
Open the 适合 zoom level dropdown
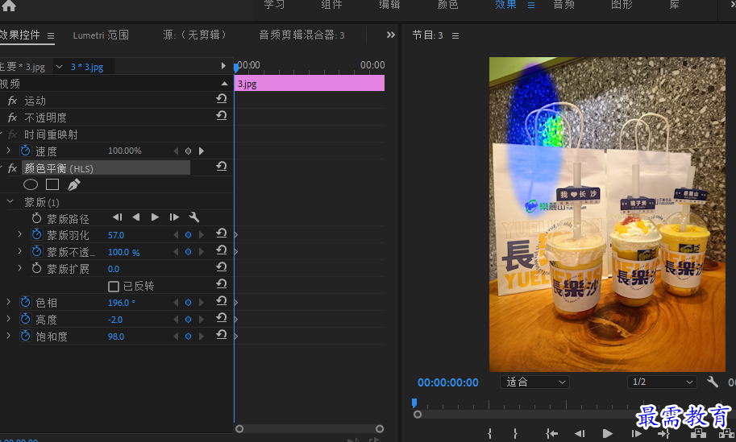click(534, 382)
